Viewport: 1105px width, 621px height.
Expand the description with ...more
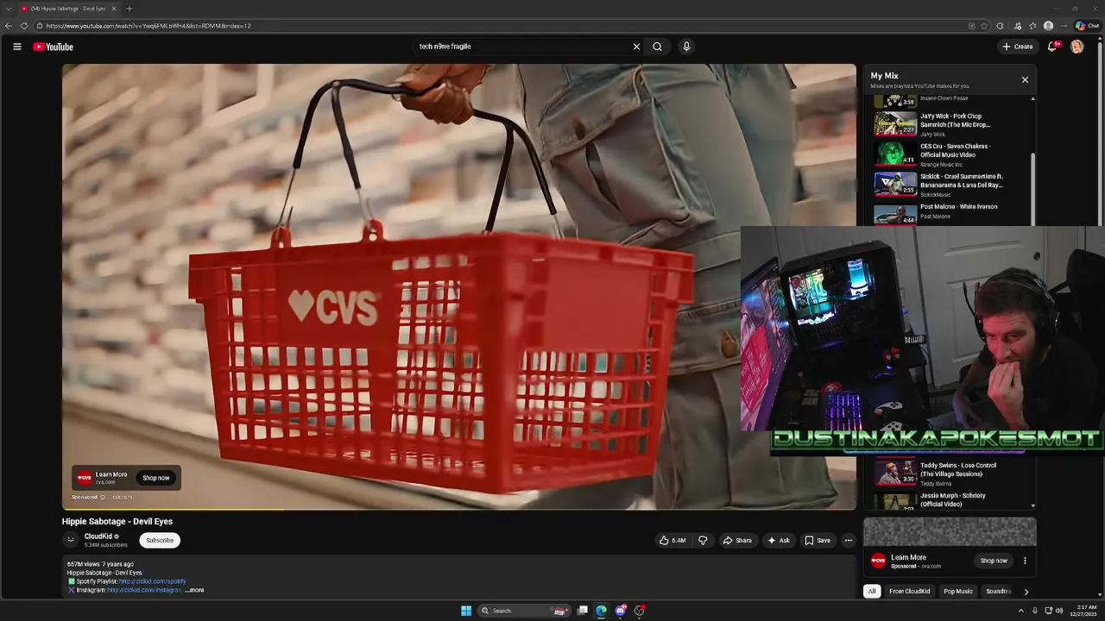[194, 590]
